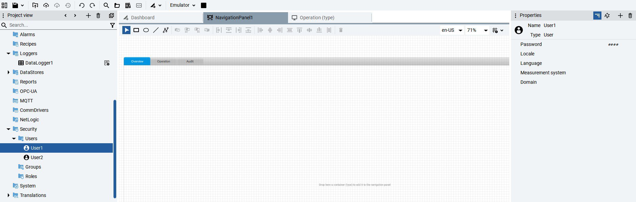Navigate forward in Project view
Viewport: 636px width, 202px height.
(x=75, y=16)
